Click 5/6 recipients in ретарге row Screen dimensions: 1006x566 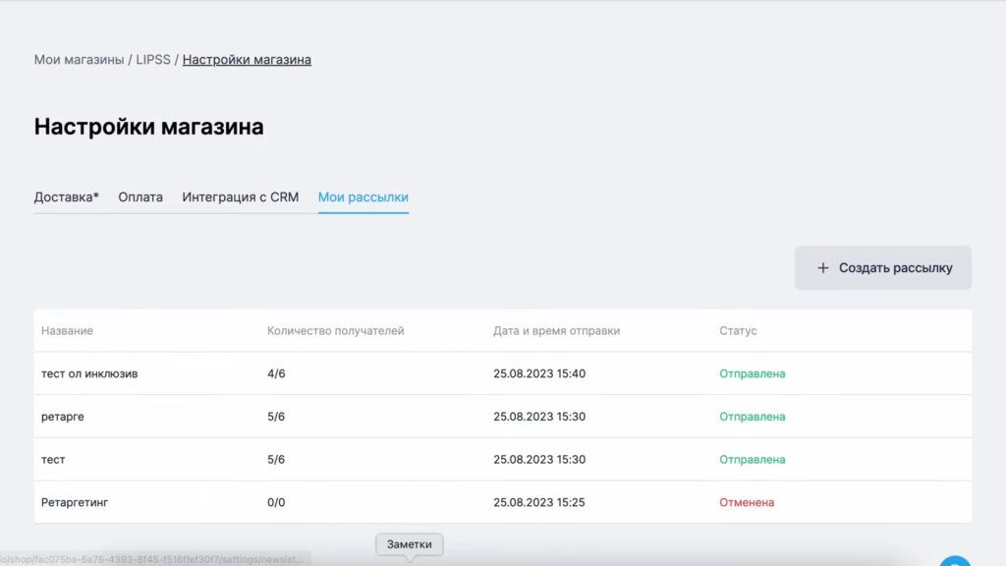point(276,417)
